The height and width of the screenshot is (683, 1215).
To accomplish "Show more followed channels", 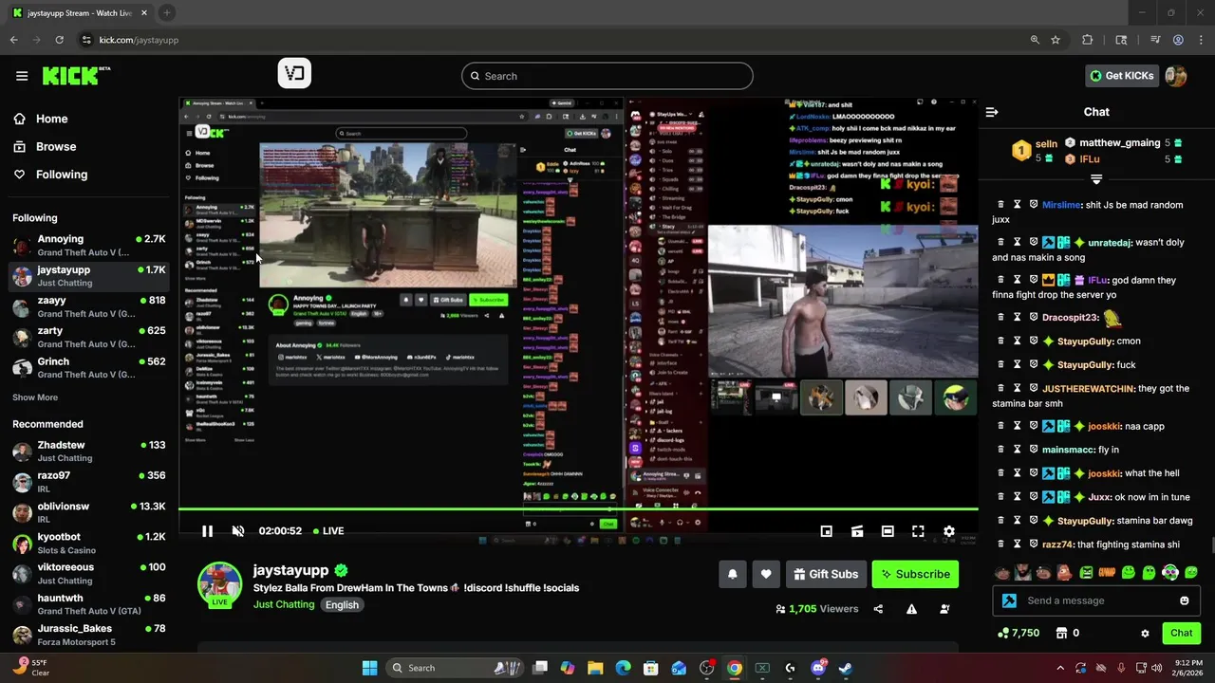I will 35,397.
